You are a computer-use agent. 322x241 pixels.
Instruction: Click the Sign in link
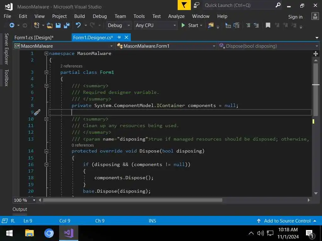coord(295,17)
